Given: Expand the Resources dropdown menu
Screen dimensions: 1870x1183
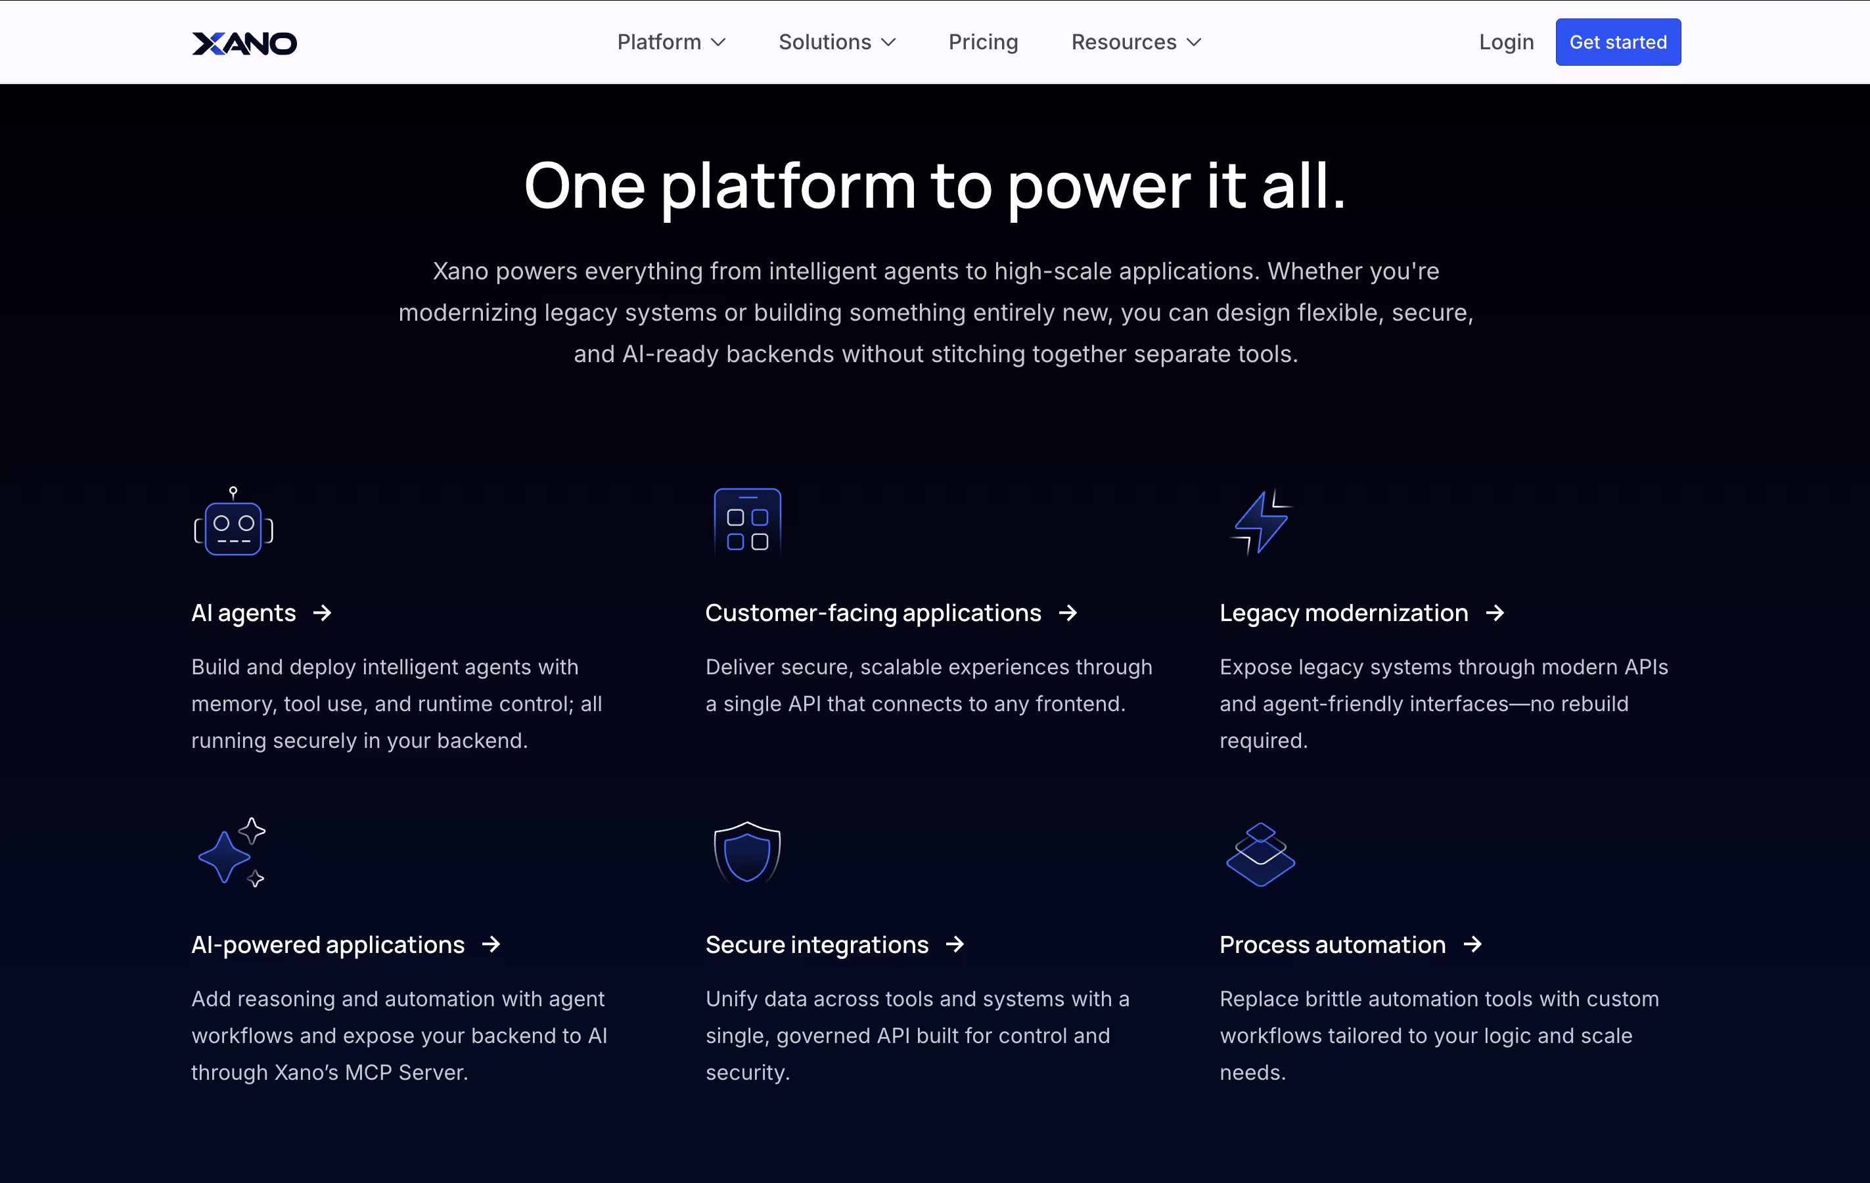Looking at the screenshot, I should pos(1136,42).
